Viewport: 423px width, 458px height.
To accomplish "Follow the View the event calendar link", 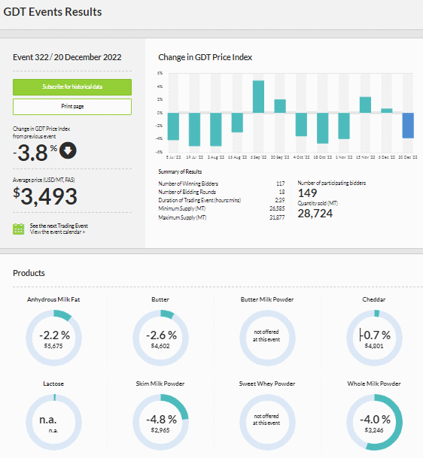I will point(57,232).
